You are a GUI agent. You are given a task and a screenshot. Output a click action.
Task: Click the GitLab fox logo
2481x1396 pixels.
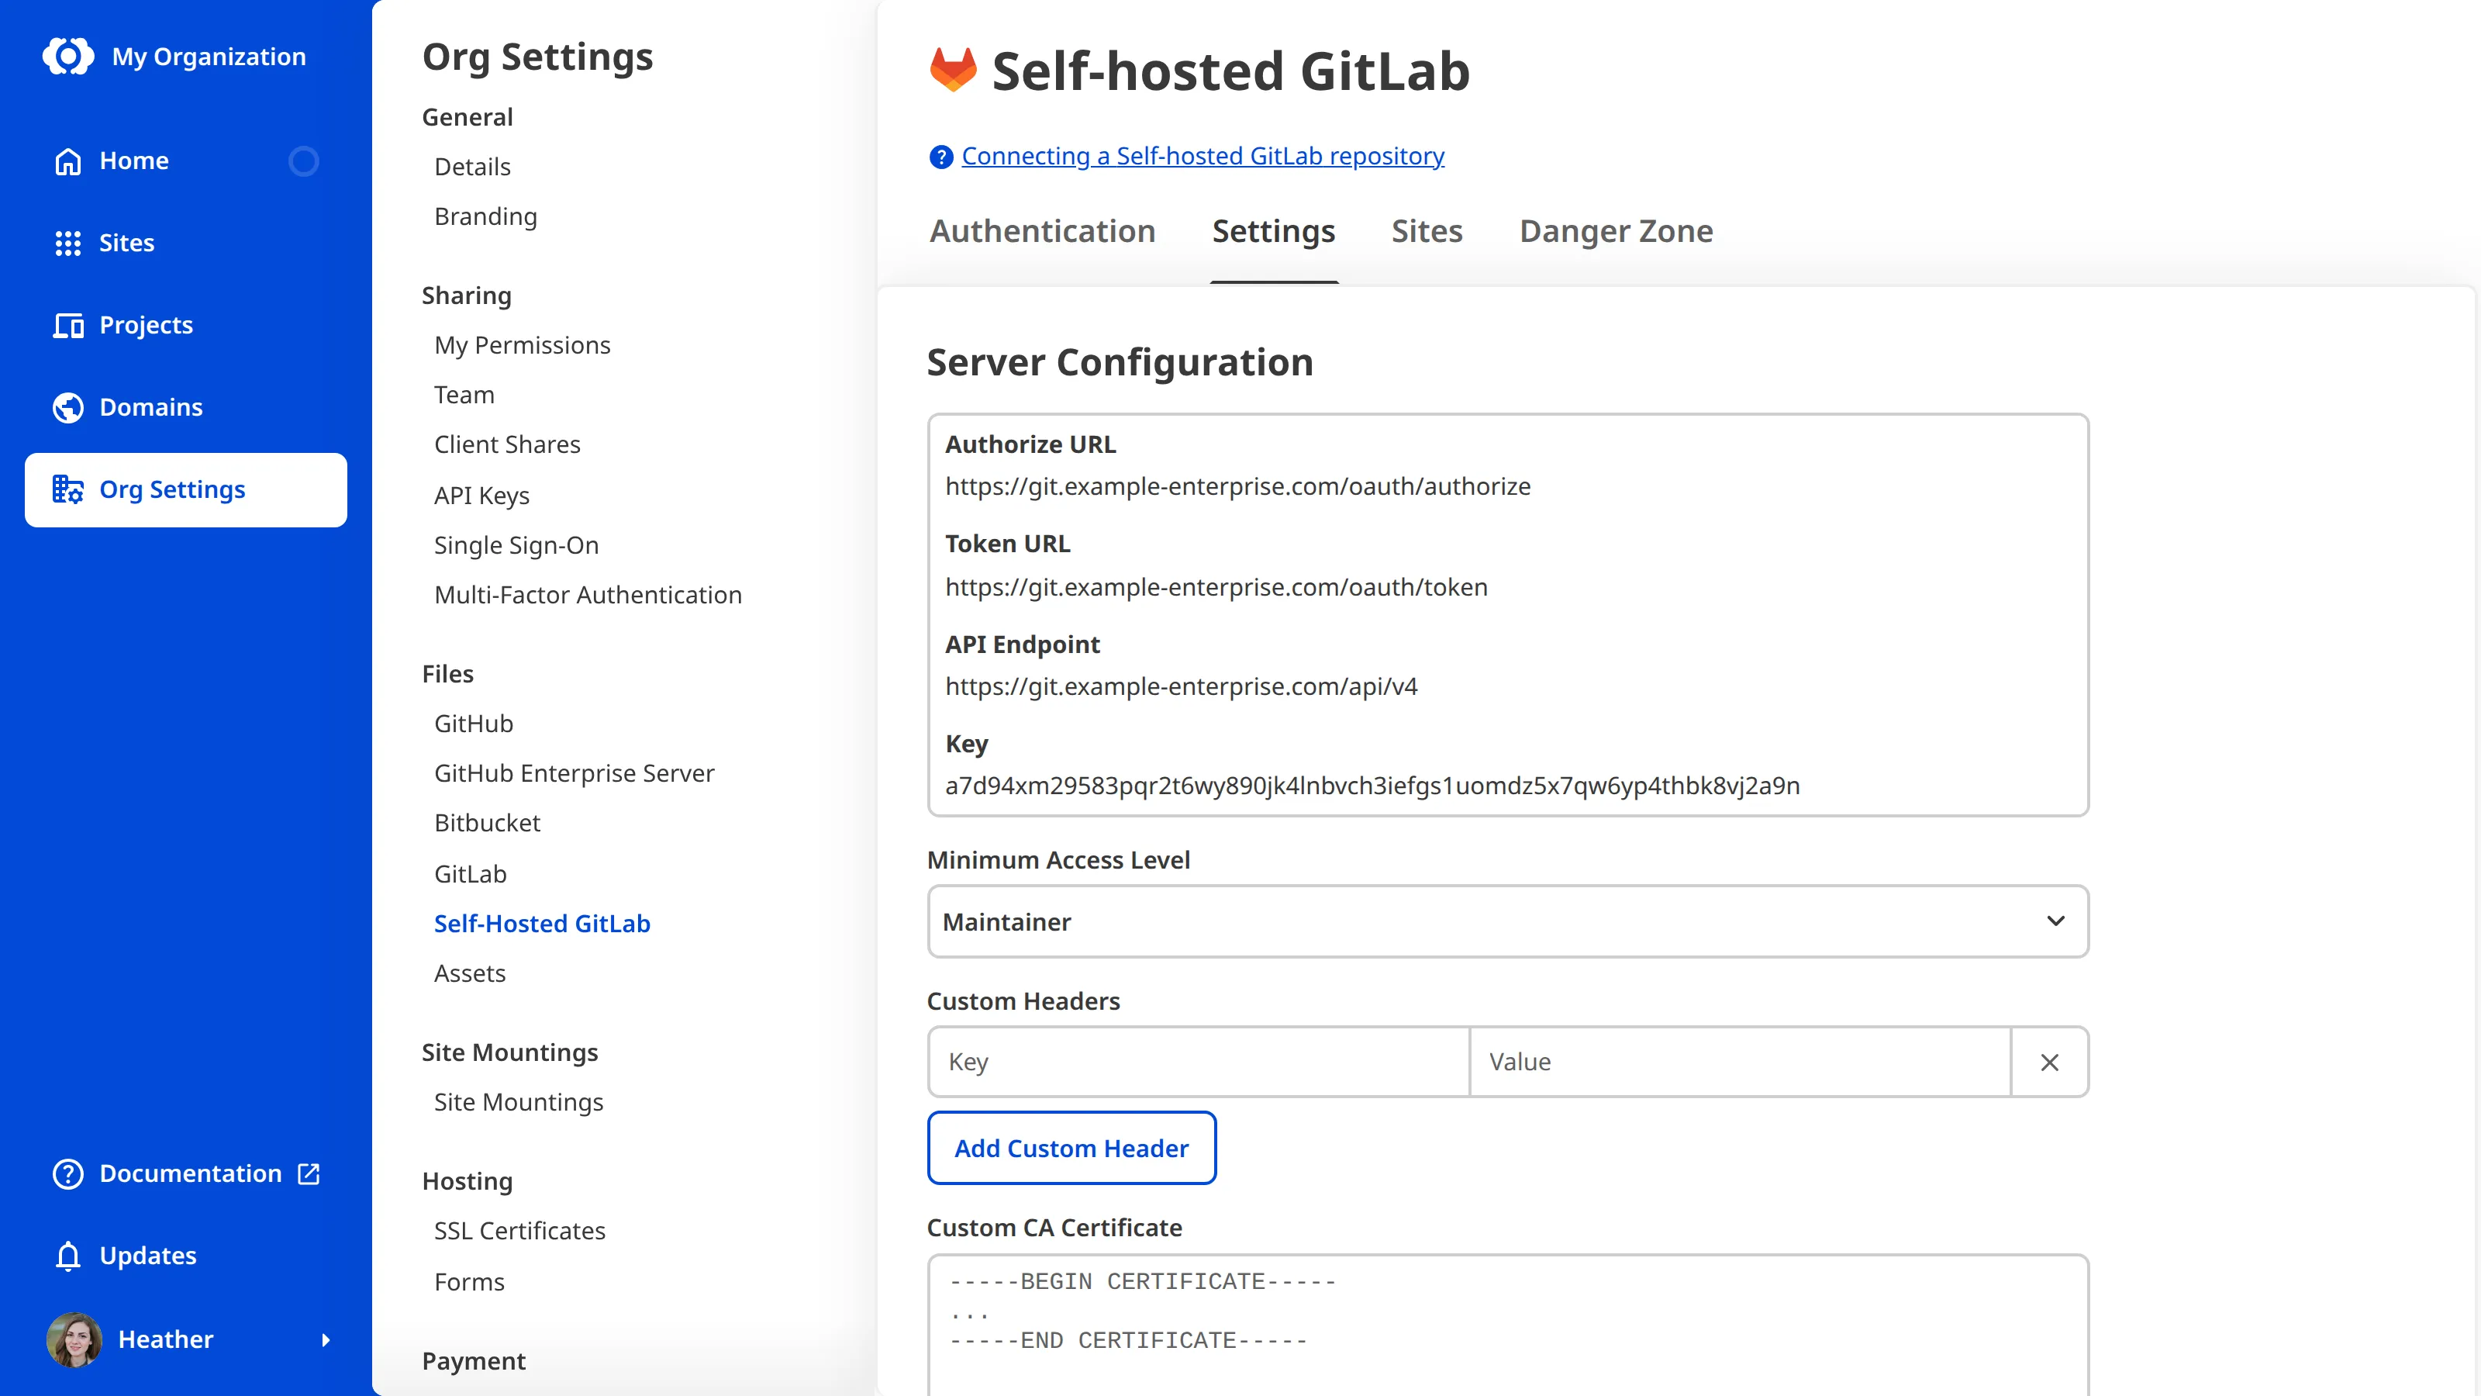pyautogui.click(x=953, y=69)
